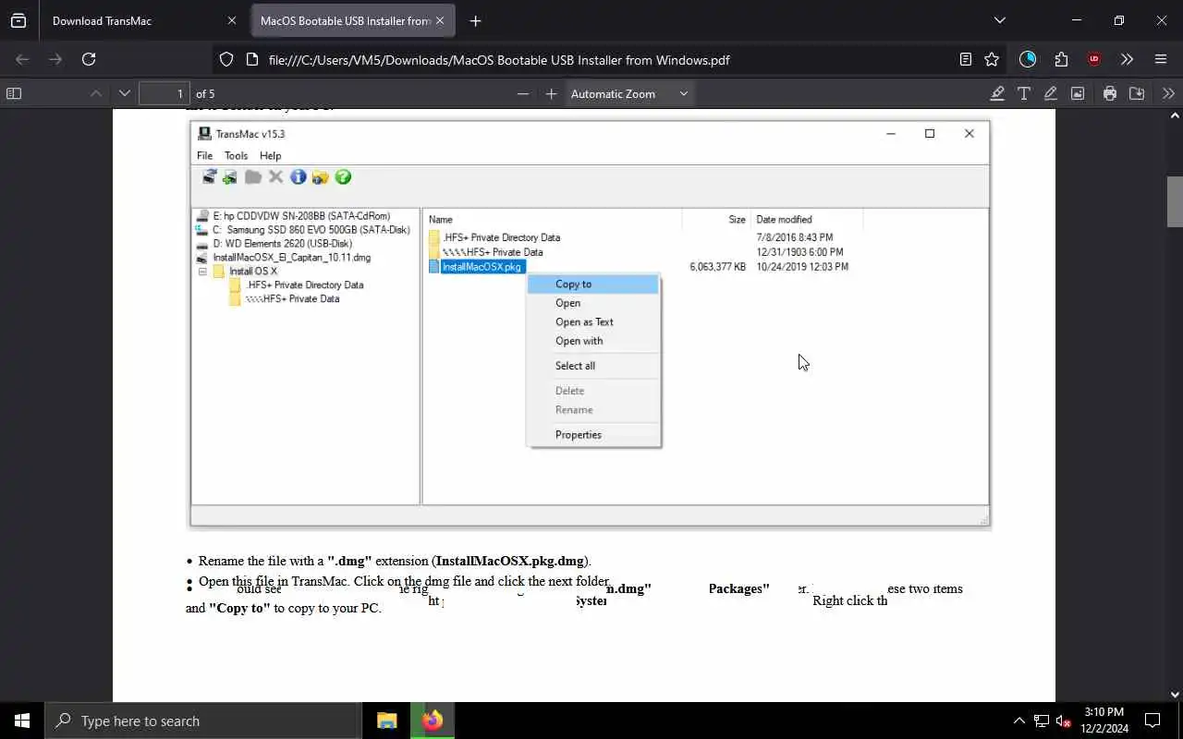Image resolution: width=1183 pixels, height=739 pixels.
Task: Close the Download TransMac tab
Action: (x=232, y=20)
